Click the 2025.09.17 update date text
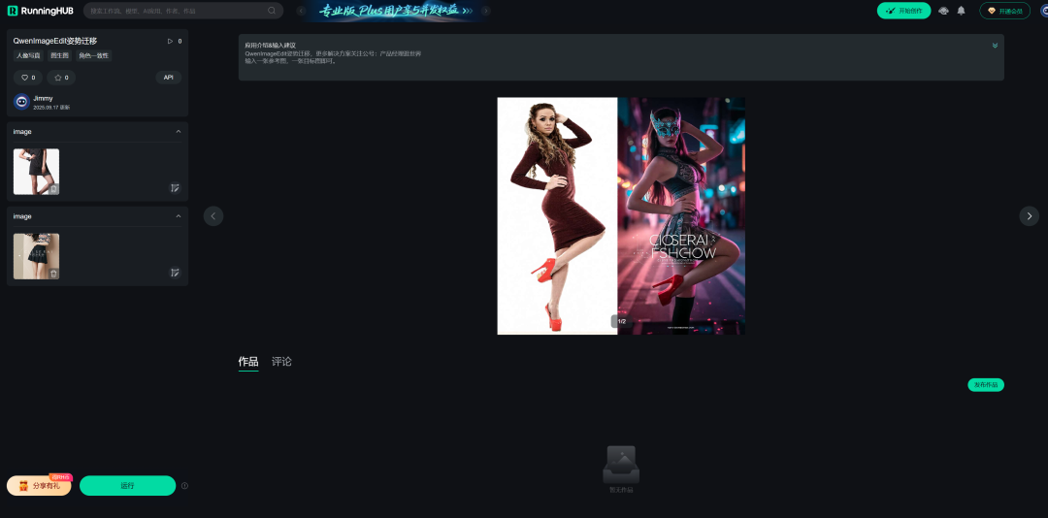 [x=51, y=108]
